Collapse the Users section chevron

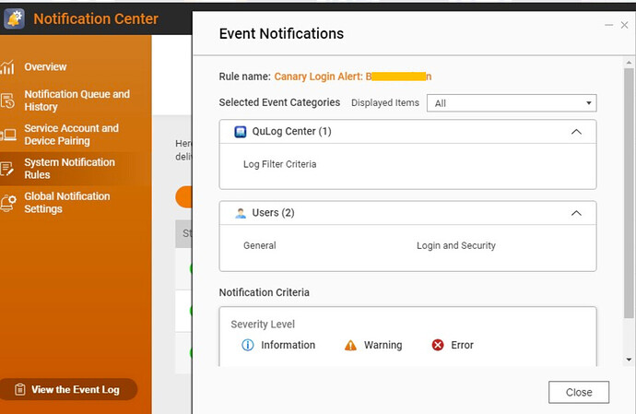click(577, 213)
